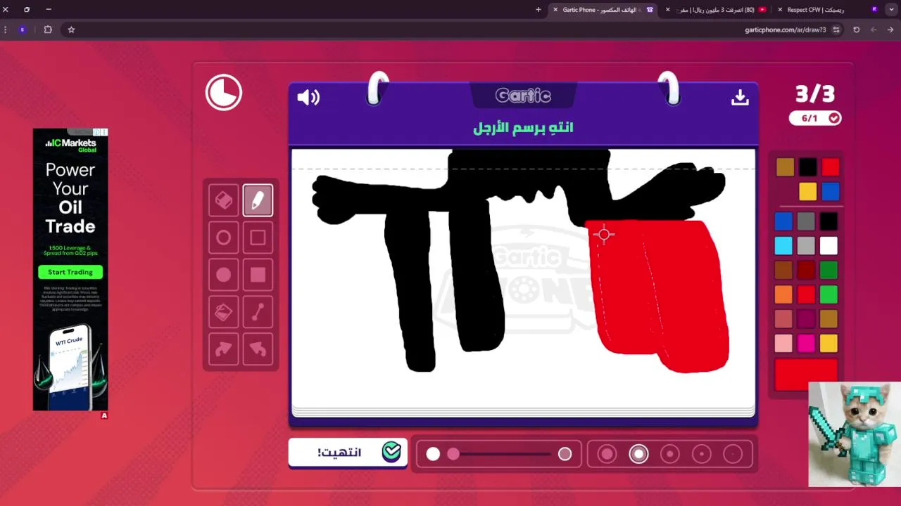Pick the dark magenta plum swatch

tap(806, 319)
